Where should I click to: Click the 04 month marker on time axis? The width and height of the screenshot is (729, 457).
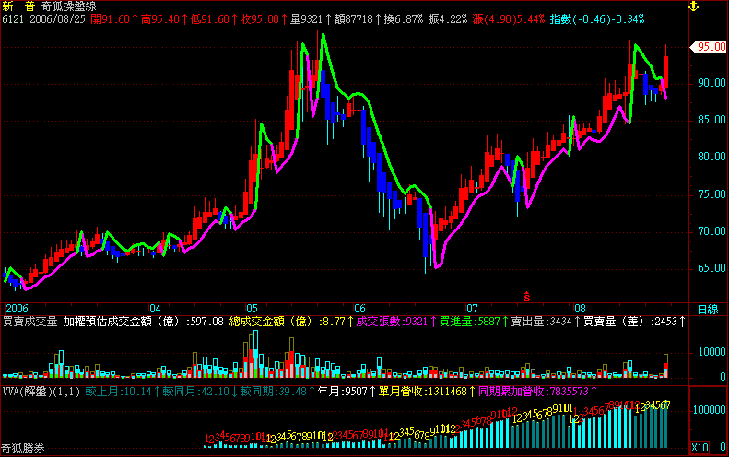[155, 309]
